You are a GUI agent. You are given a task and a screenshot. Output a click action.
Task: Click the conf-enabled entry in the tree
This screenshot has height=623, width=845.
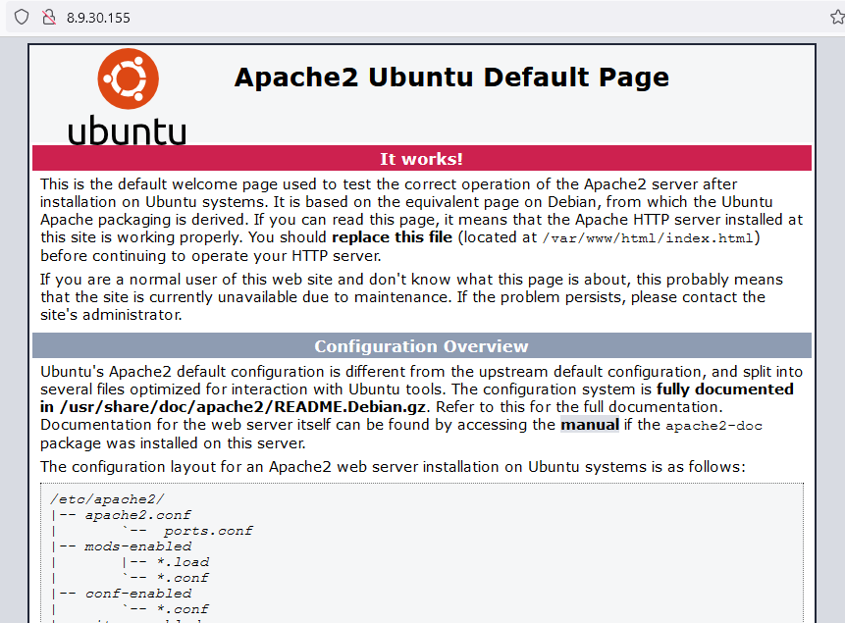pyautogui.click(x=138, y=594)
